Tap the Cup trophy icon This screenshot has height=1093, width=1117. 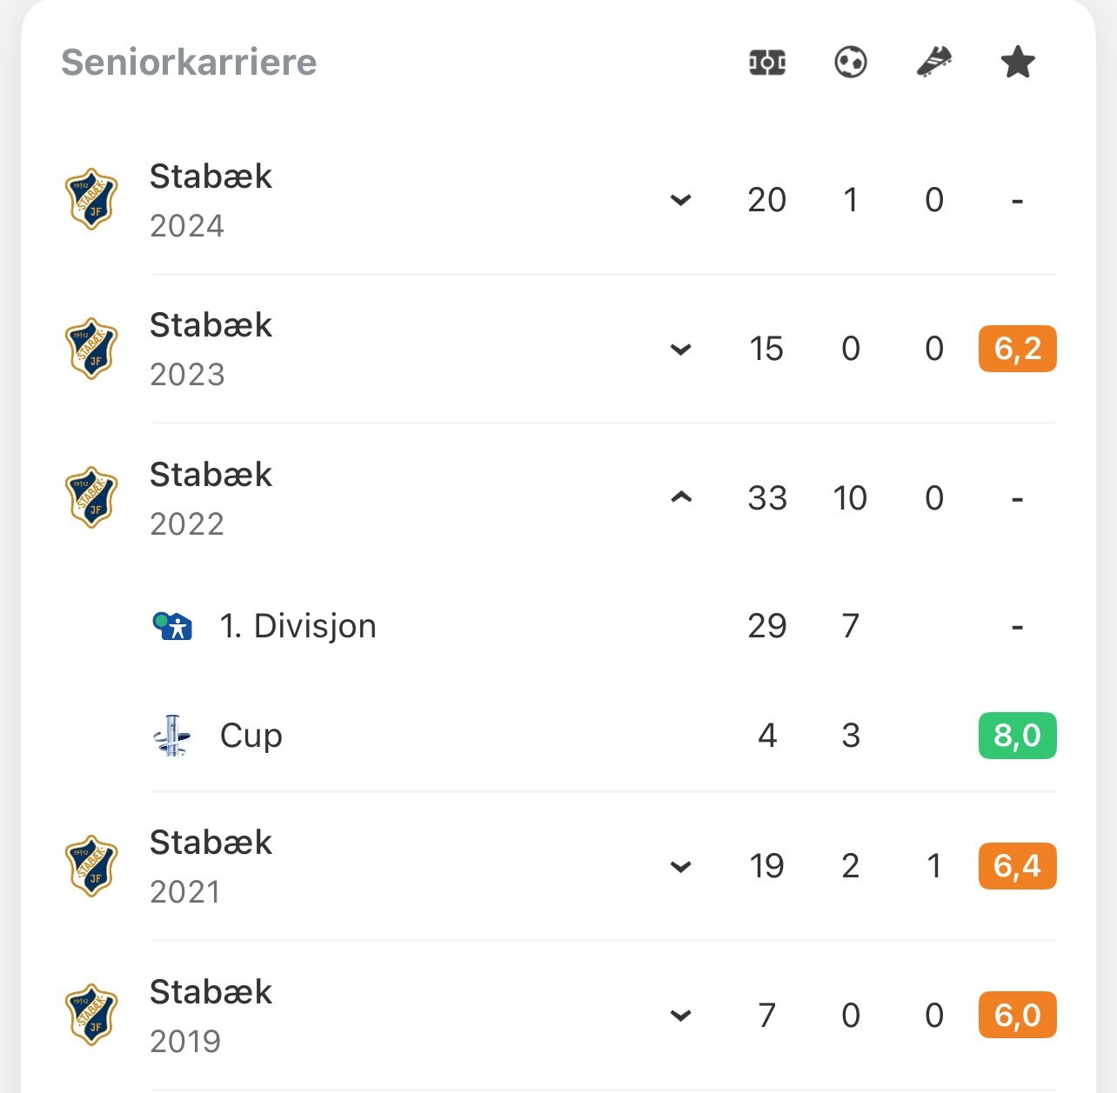coord(171,736)
